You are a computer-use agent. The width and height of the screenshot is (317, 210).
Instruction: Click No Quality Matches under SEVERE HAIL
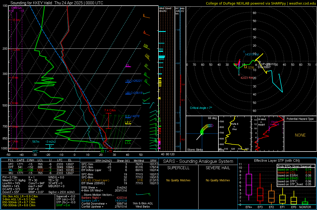(218, 180)
